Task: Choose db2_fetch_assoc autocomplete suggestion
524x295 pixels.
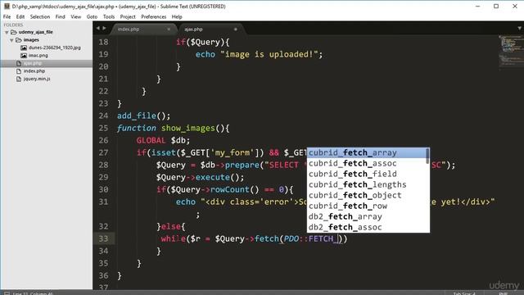Action: (367, 228)
